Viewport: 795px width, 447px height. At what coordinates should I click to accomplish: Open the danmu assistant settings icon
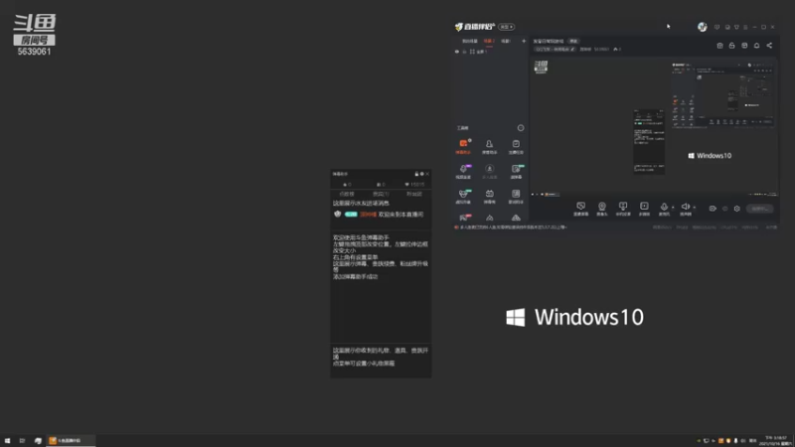421,174
